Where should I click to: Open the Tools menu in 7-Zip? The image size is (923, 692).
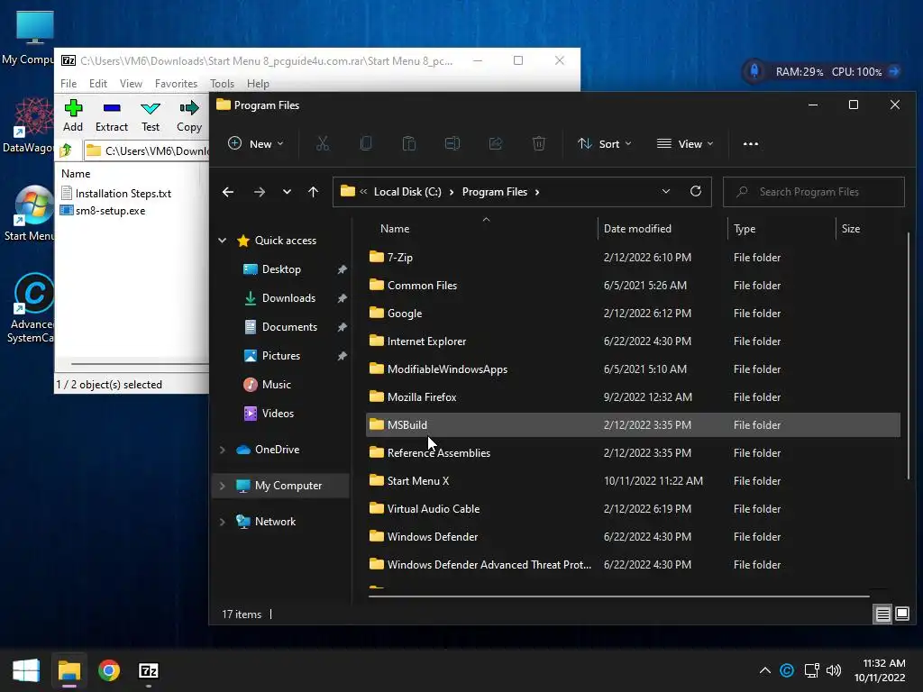[x=222, y=84]
